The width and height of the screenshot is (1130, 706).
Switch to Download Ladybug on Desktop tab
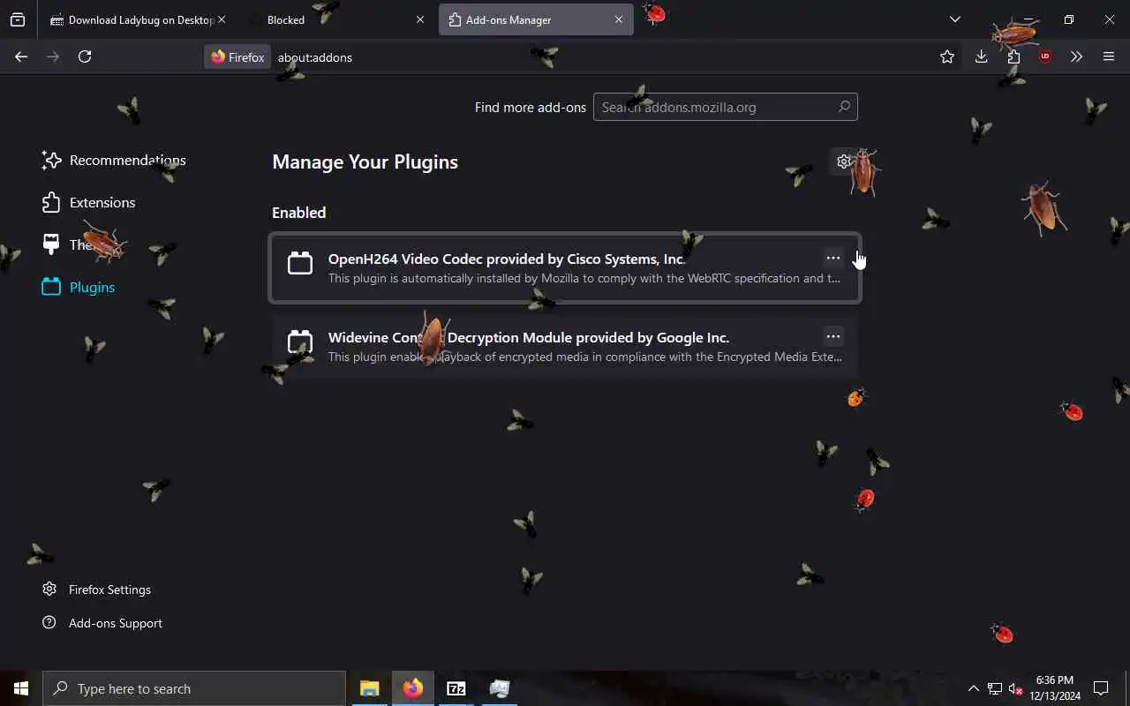point(139,19)
